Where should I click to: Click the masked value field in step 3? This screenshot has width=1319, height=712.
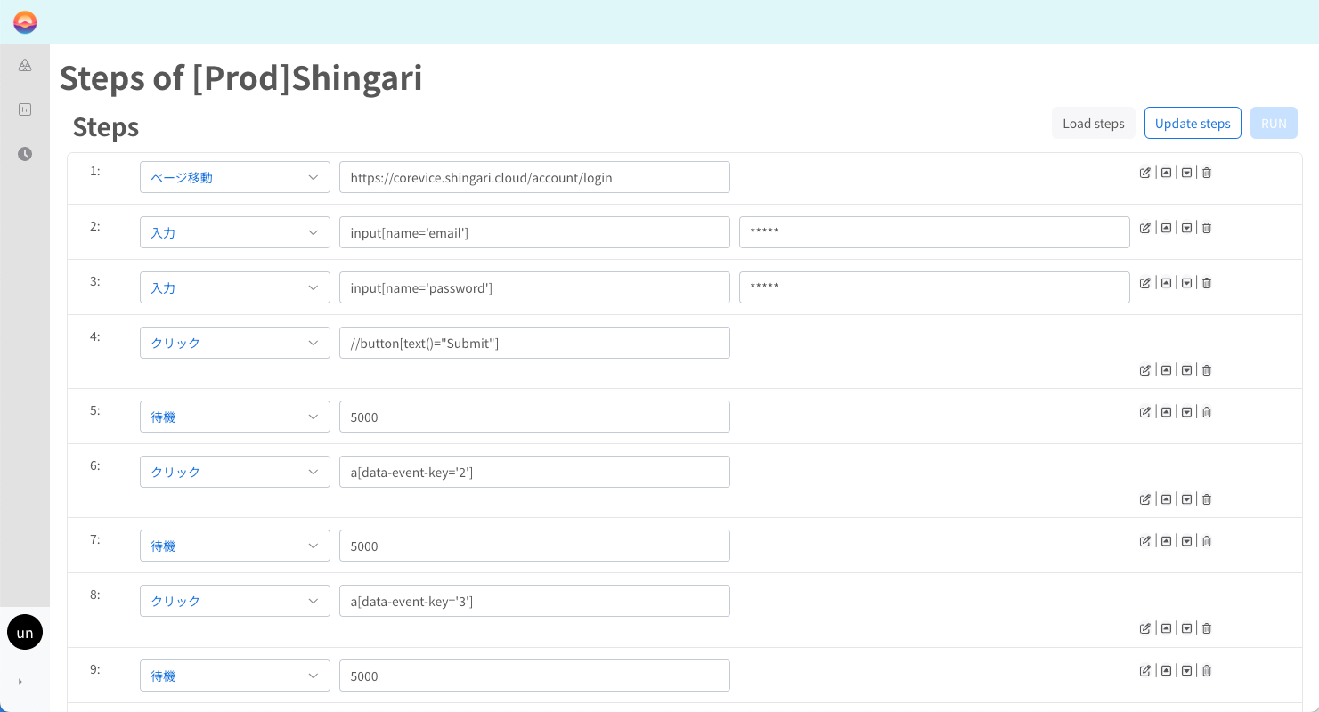(x=933, y=287)
